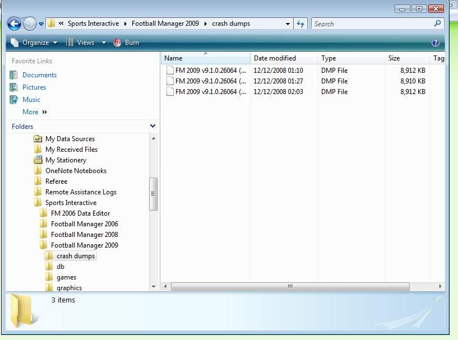Sort by Type column header
Image resolution: width=458 pixels, height=340 pixels.
[x=351, y=58]
